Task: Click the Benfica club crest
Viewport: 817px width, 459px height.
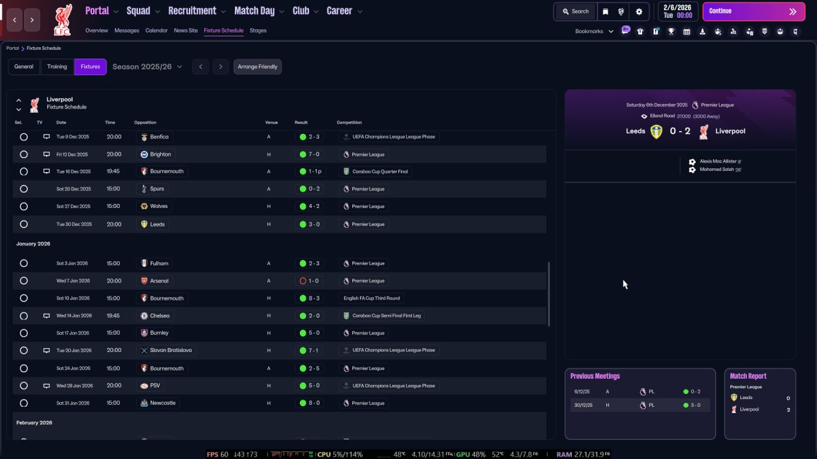Action: [x=144, y=136]
